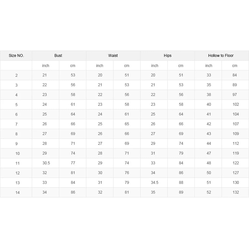Viewport: 249px width, 249px height.
Task: Click the Hollow to Floor header
Action: point(221,56)
